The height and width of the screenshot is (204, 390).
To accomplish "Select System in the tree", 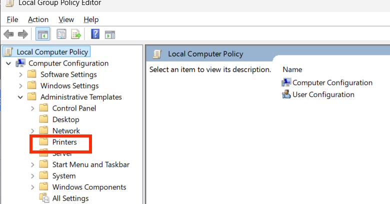I will 64,175.
